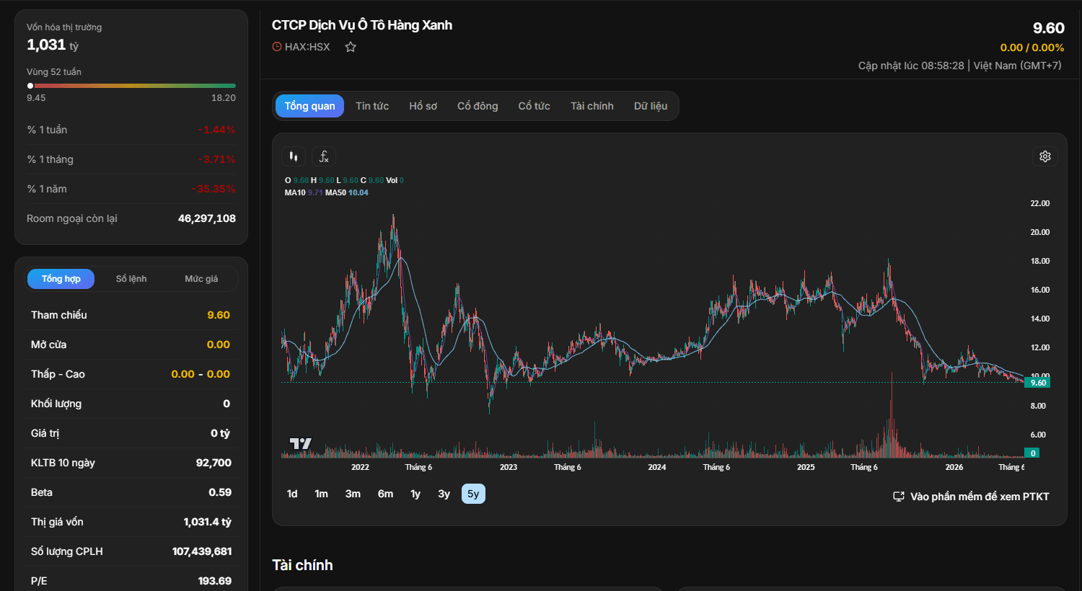Set chart range to 3m
1082x591 pixels.
(x=353, y=494)
